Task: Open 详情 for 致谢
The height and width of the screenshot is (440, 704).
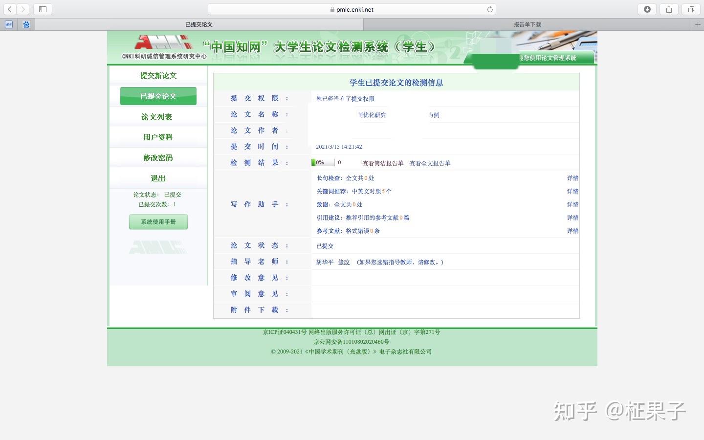Action: (x=572, y=204)
